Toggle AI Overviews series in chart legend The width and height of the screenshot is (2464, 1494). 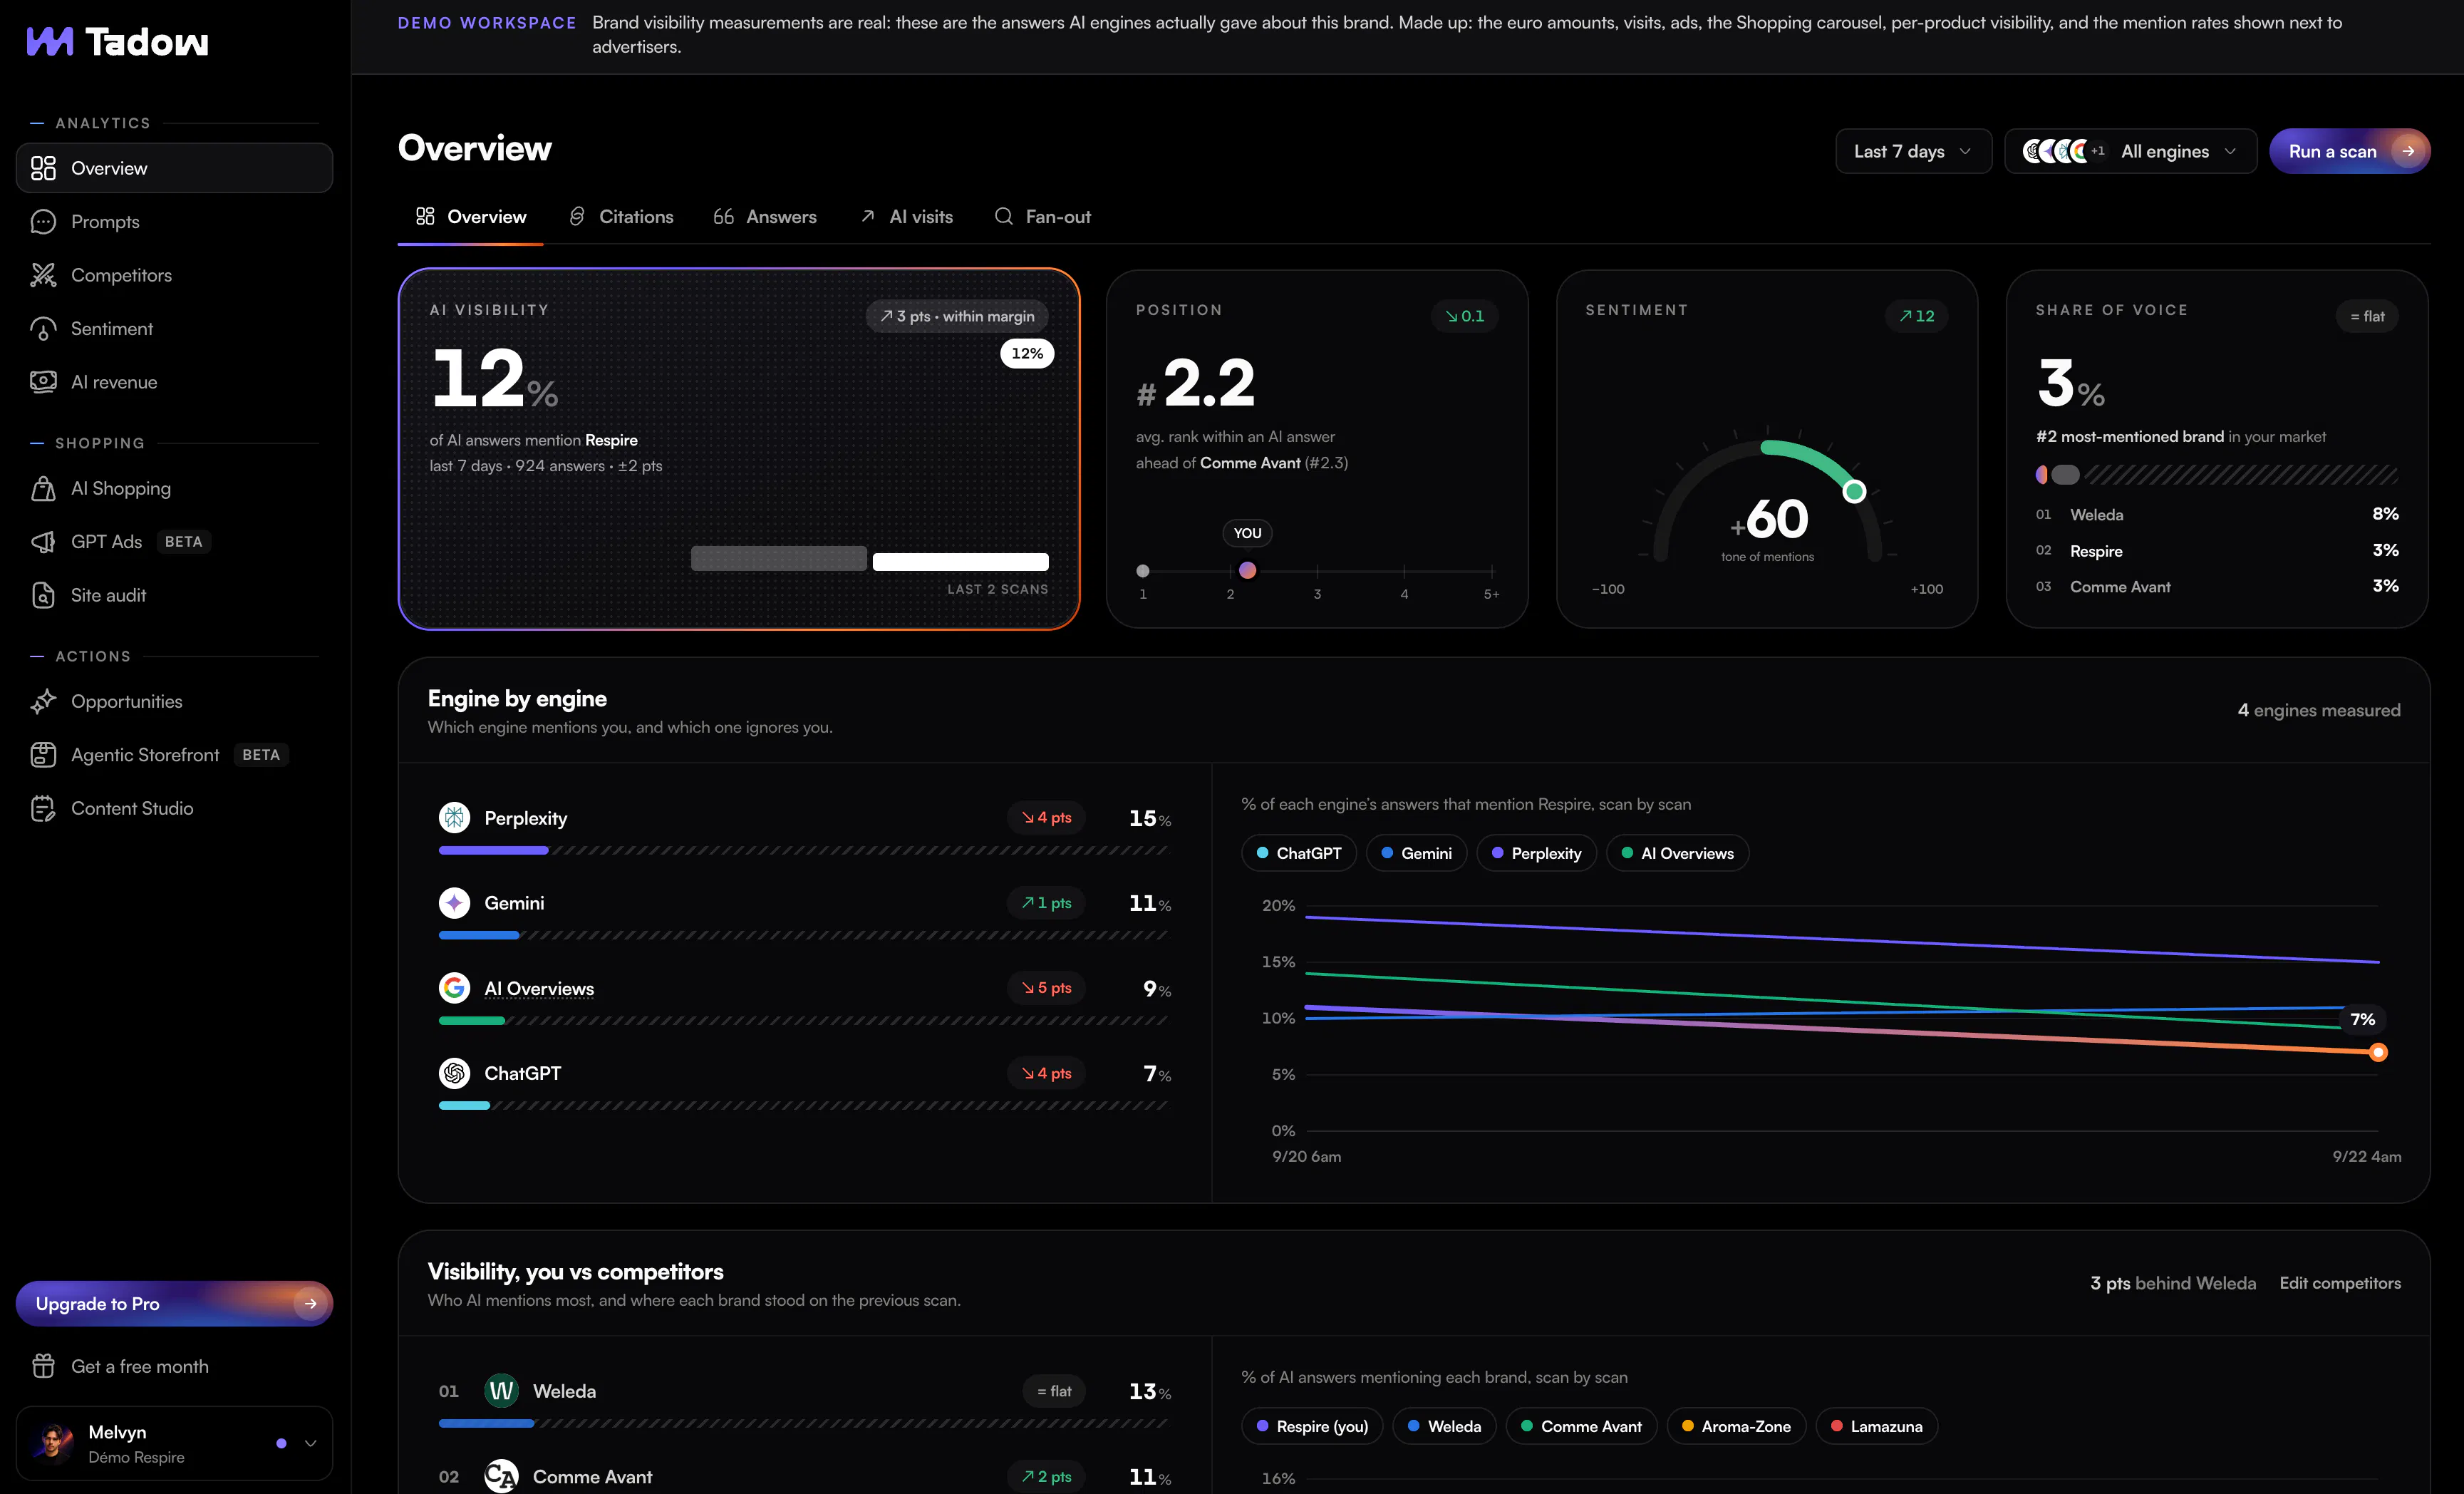(x=1677, y=853)
